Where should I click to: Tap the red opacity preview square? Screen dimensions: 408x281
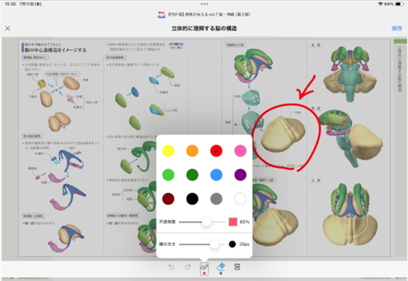[x=233, y=222]
